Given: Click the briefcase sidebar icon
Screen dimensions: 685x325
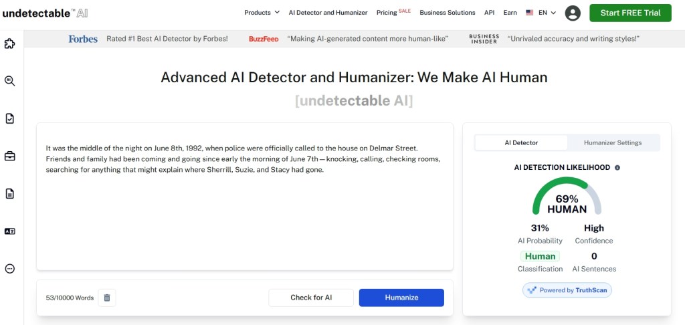Looking at the screenshot, I should [9, 156].
